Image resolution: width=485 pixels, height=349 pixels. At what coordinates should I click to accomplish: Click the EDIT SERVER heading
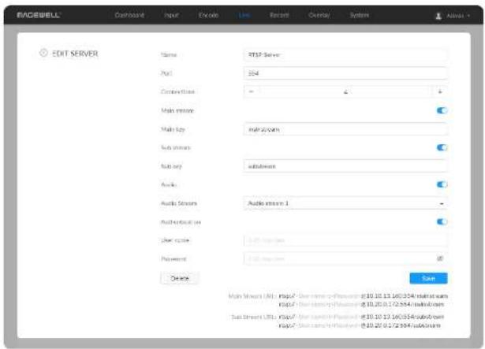(75, 54)
